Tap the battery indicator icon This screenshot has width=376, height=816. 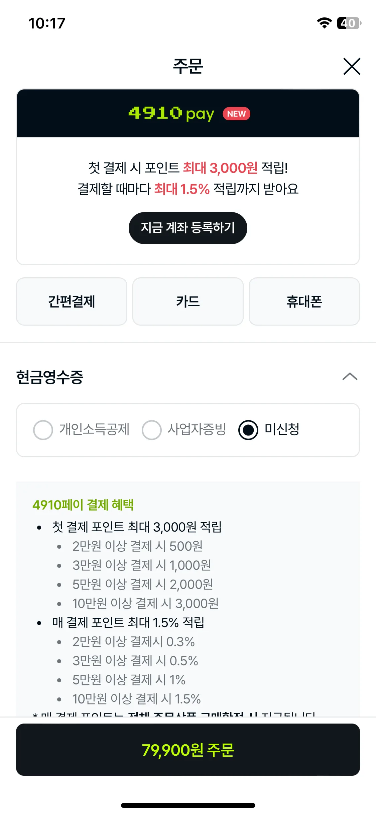click(x=349, y=23)
